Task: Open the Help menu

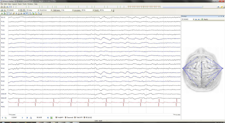Action: [x=36, y=4]
